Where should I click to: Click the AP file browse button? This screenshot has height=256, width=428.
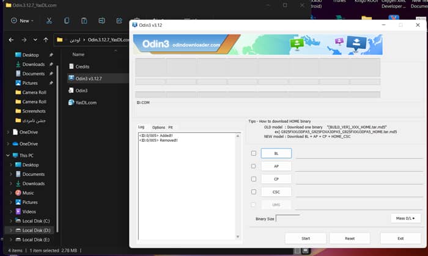point(276,166)
